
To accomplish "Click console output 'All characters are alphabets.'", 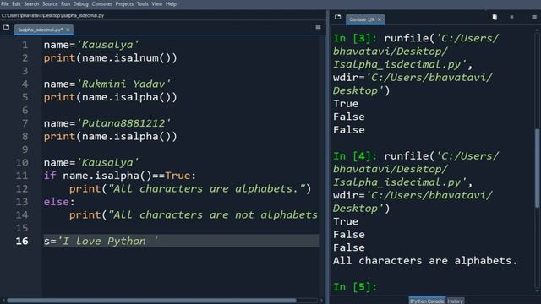I will [x=425, y=261].
